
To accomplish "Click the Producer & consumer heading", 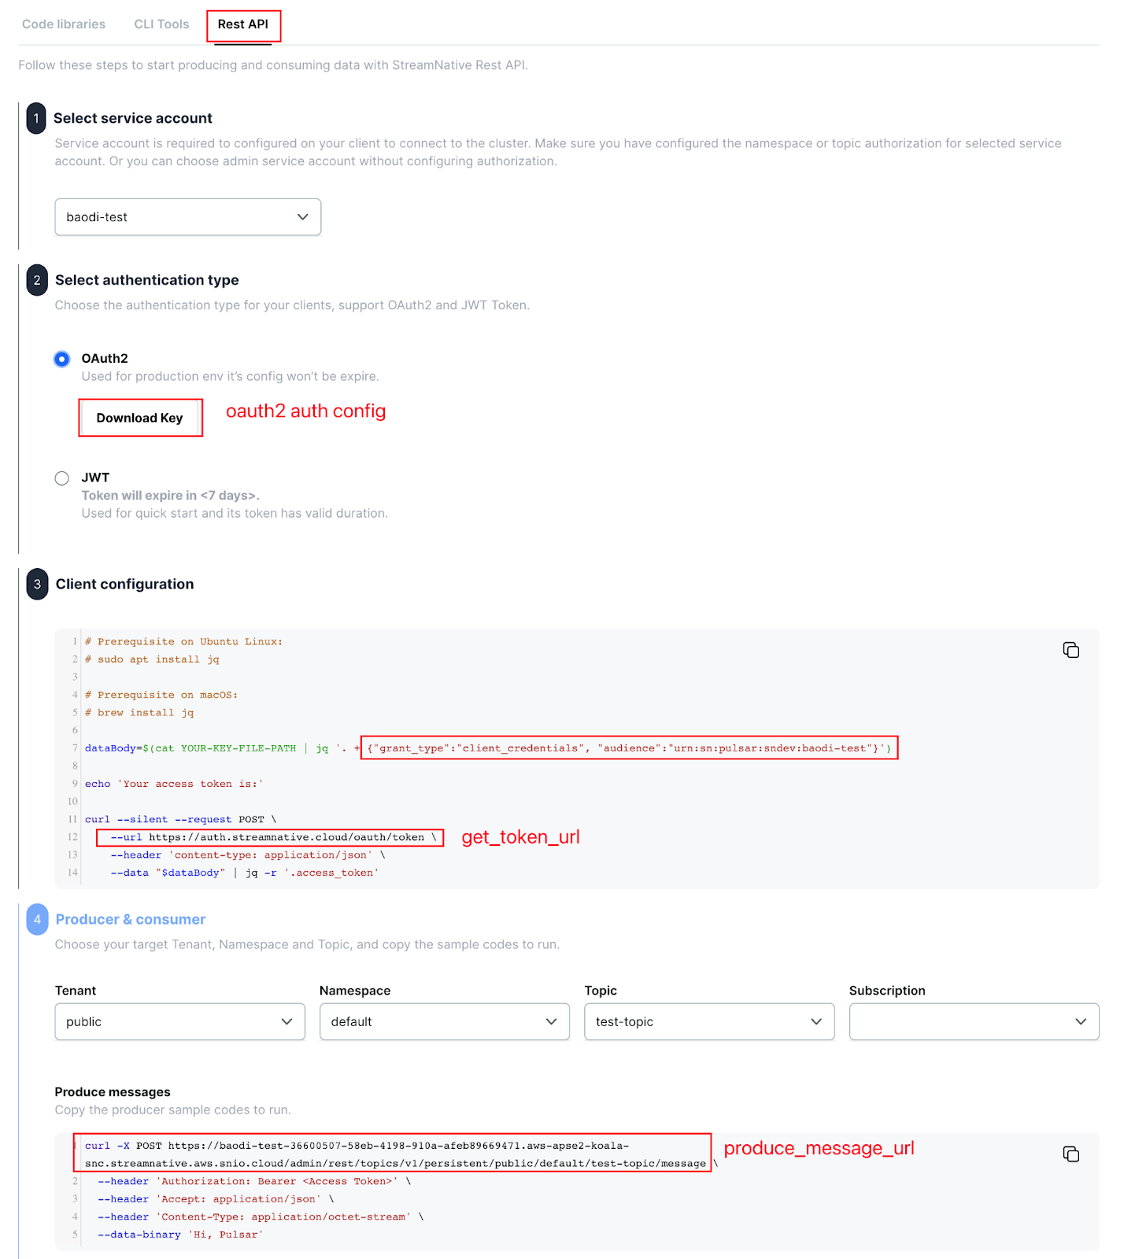I will [x=131, y=920].
